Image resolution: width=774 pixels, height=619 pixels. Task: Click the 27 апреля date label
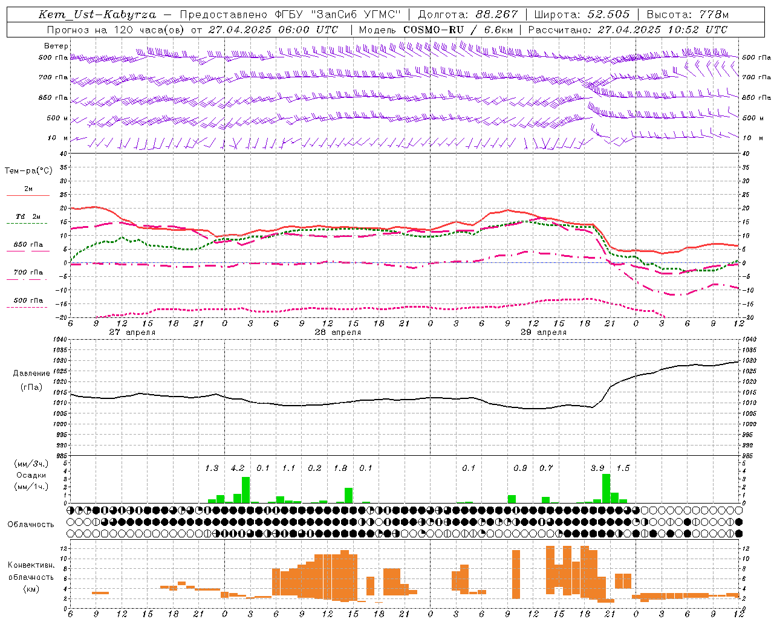(132, 332)
